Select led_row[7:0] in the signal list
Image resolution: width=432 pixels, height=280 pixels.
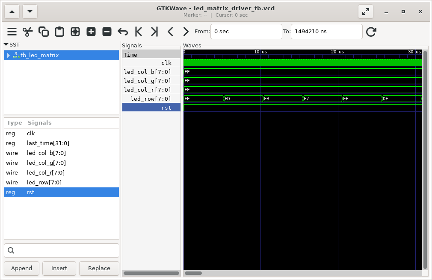click(44, 183)
